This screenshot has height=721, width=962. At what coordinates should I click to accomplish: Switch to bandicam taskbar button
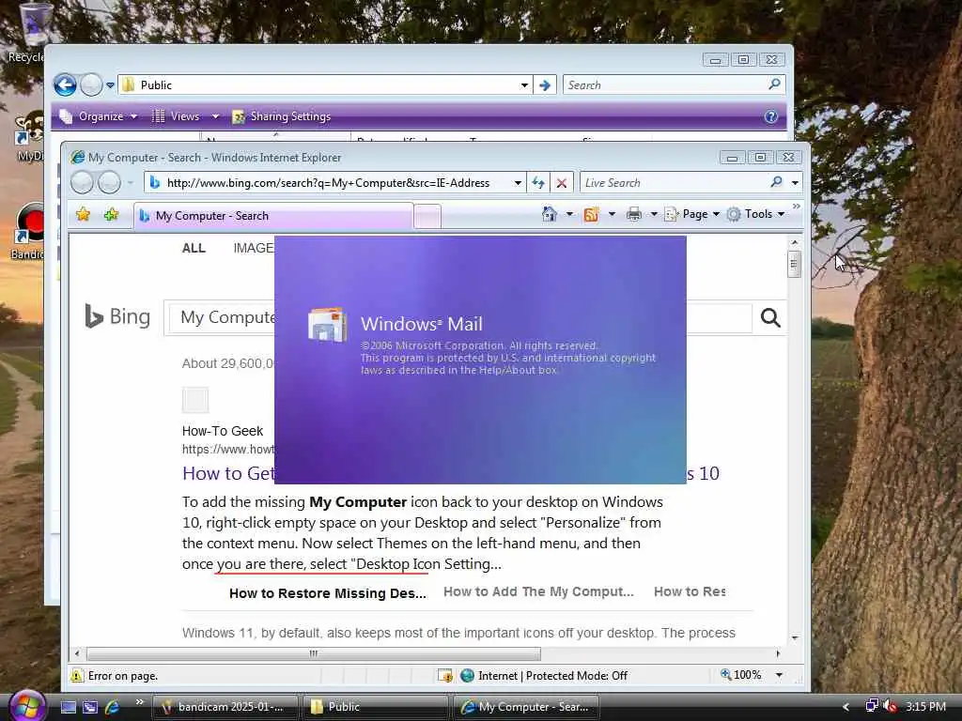click(225, 707)
